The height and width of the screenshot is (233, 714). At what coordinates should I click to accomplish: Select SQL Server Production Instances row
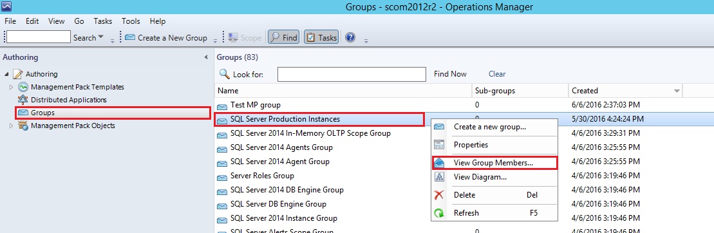pyautogui.click(x=464, y=119)
